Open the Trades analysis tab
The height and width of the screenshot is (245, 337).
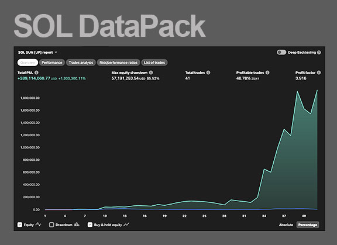click(x=81, y=63)
